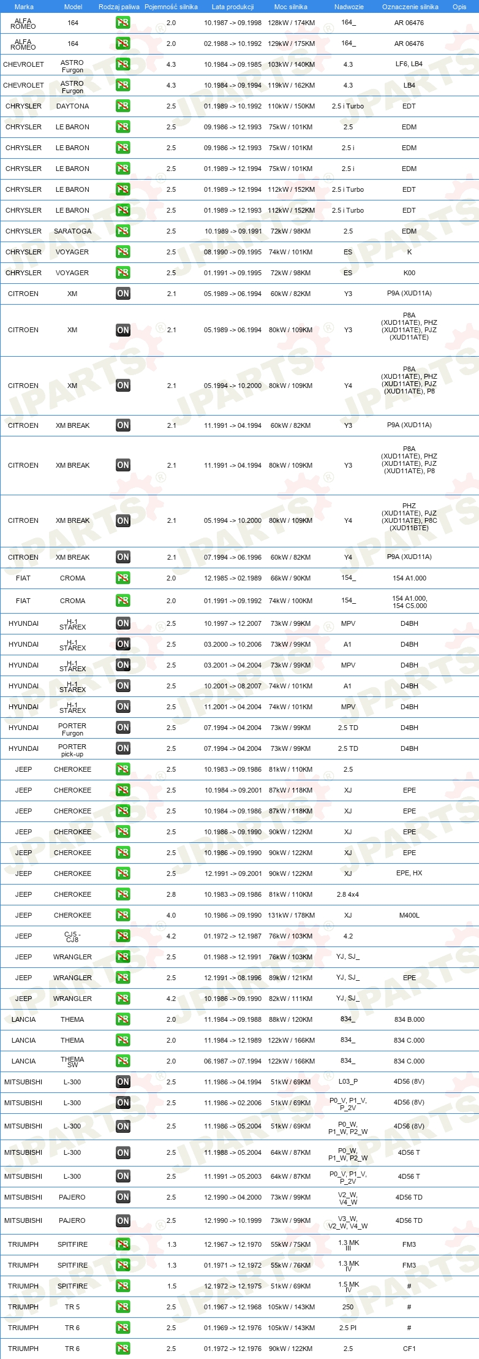Pick the PB icon for Chrysler Voyager K00 engine
The height and width of the screenshot is (1359, 479).
123,273
